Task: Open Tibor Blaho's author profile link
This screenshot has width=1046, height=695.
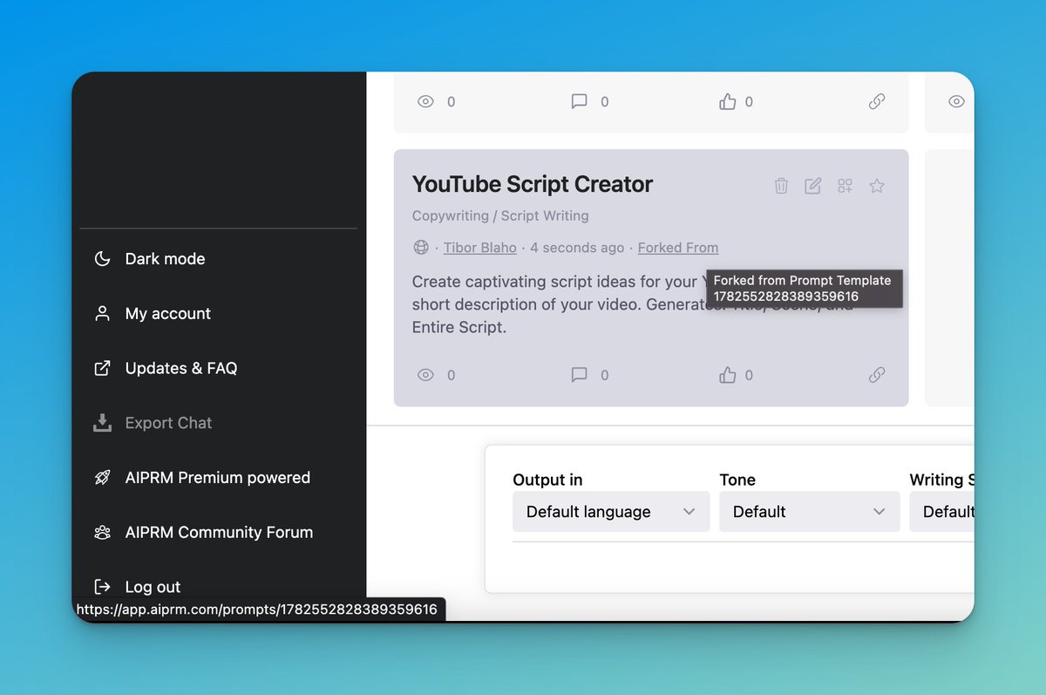Action: 479,248
